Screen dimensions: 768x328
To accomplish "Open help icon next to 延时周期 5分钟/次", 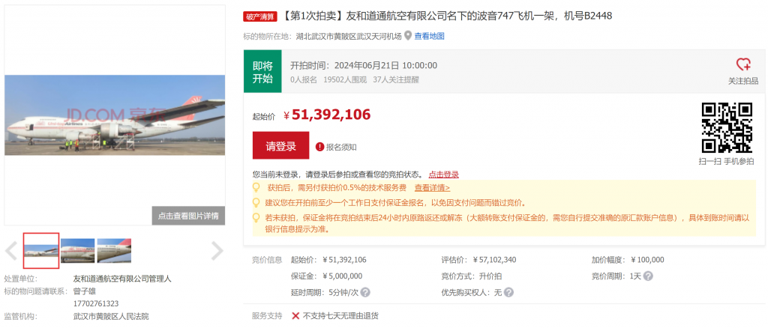I will (365, 292).
